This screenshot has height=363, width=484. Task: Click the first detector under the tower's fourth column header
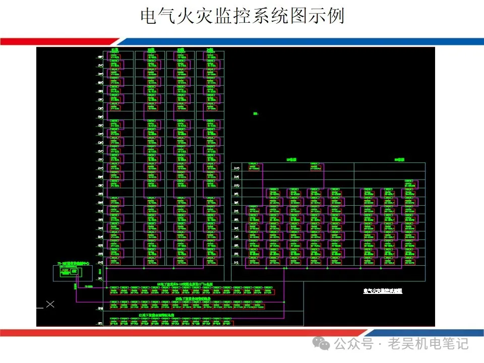[x=210, y=56]
